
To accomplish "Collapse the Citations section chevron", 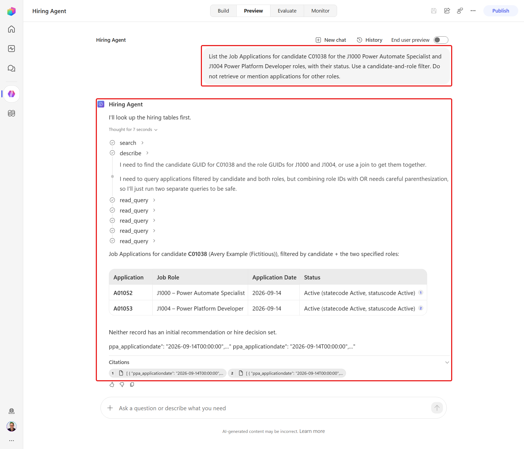I will click(x=447, y=362).
